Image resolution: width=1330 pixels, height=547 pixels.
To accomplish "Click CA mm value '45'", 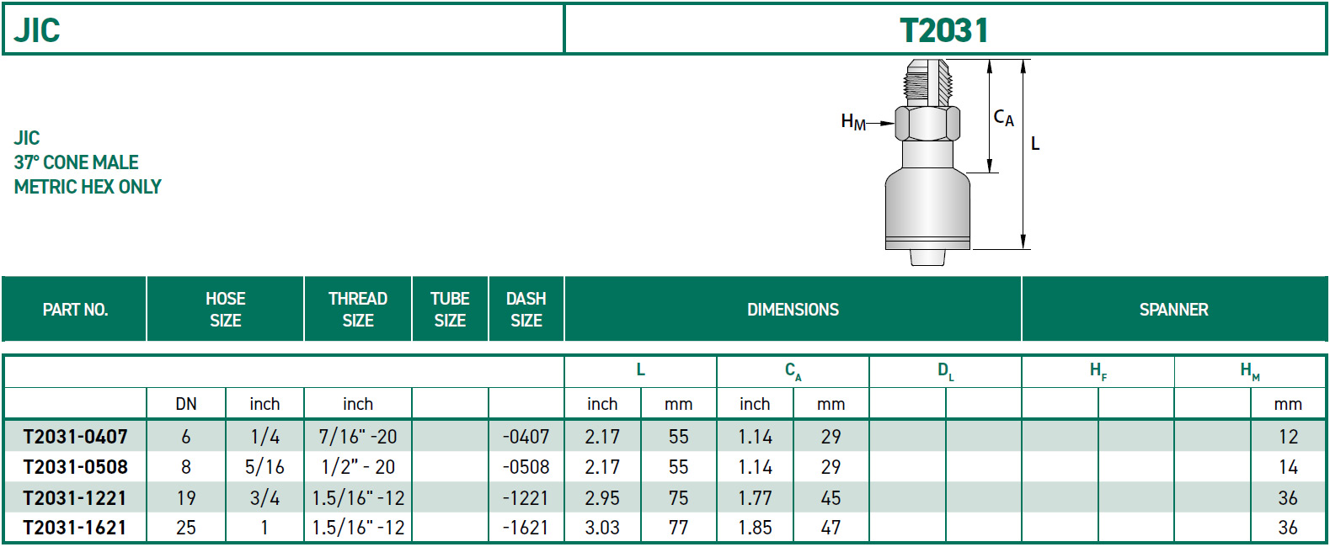I will pyautogui.click(x=831, y=498).
